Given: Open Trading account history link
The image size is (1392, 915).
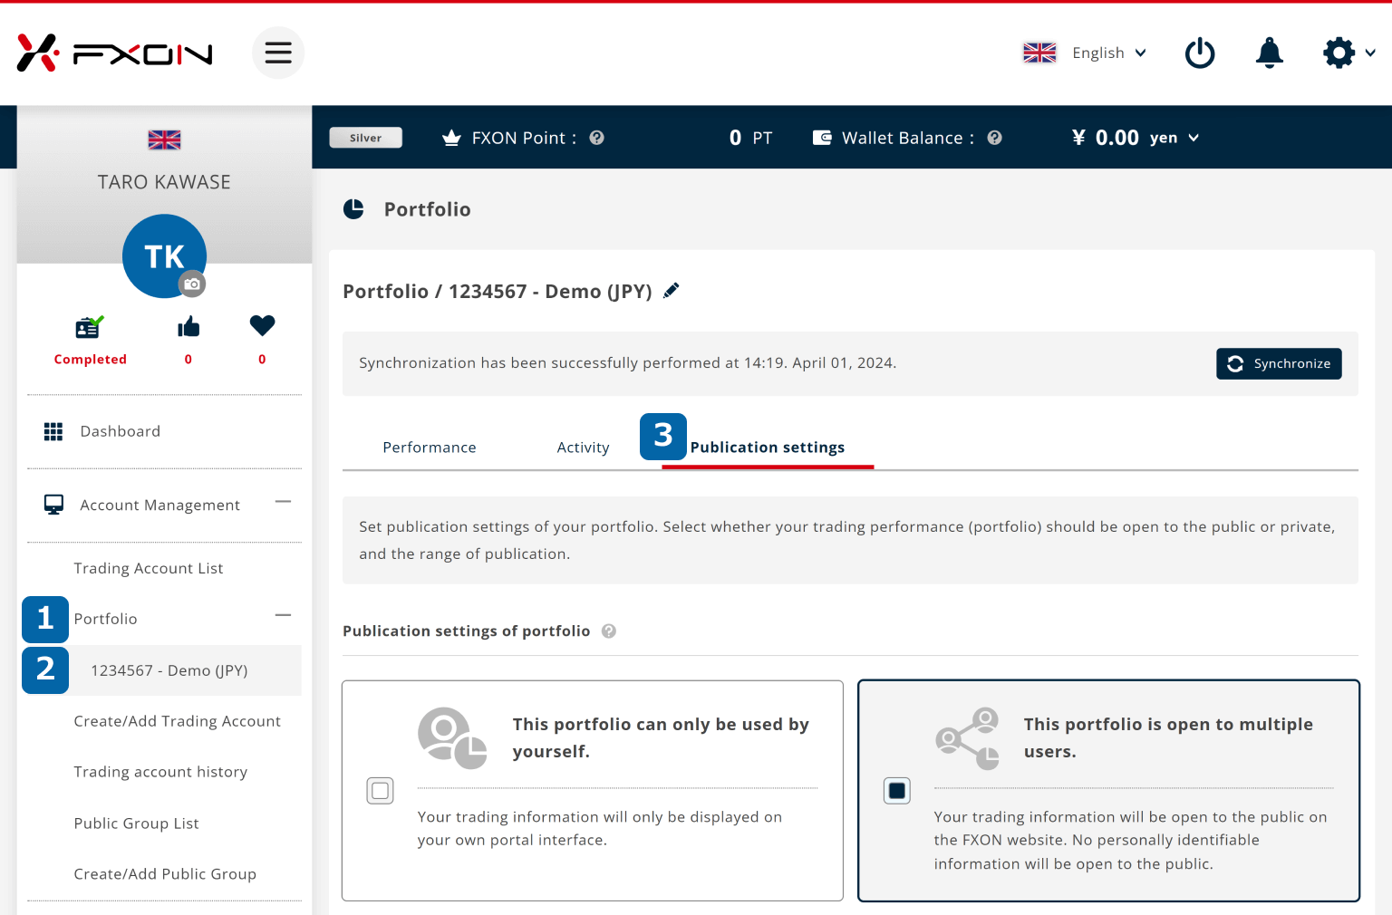Looking at the screenshot, I should click(x=160, y=772).
